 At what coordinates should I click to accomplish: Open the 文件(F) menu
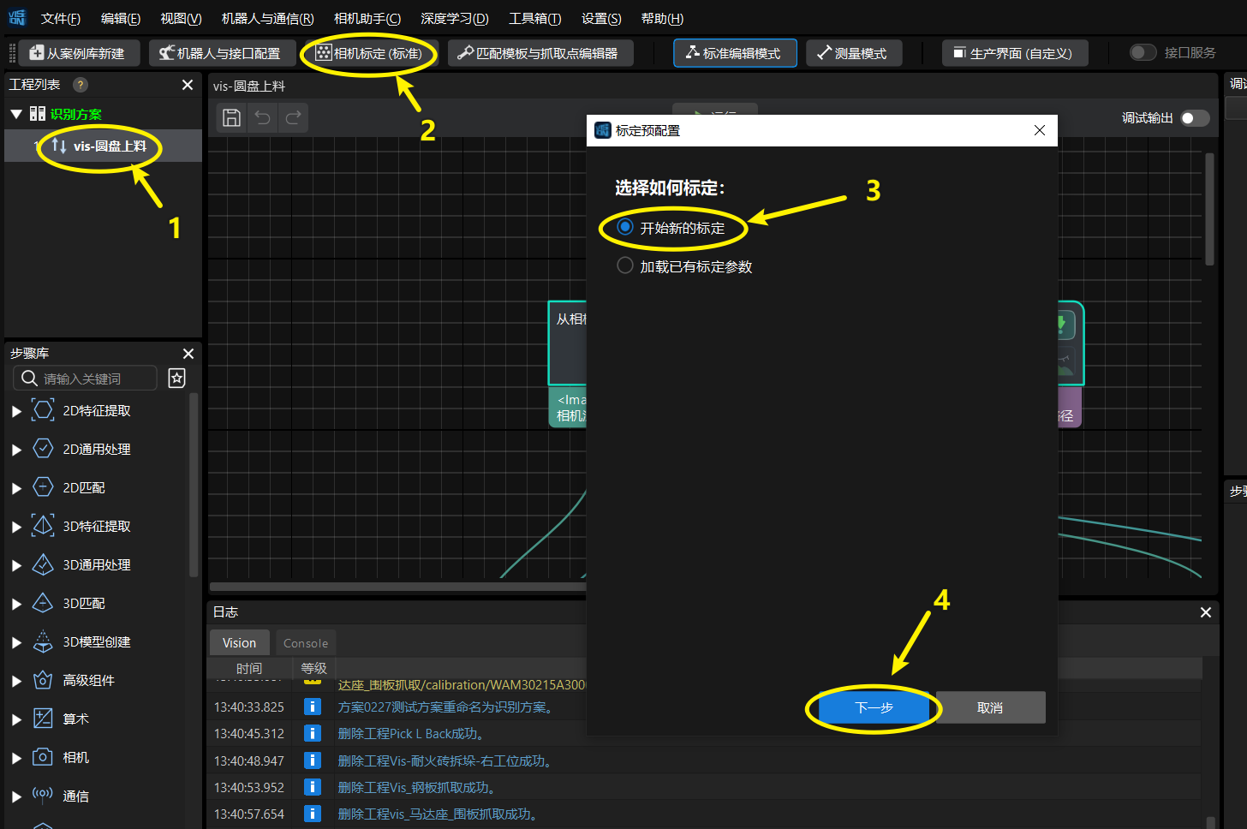(x=61, y=19)
